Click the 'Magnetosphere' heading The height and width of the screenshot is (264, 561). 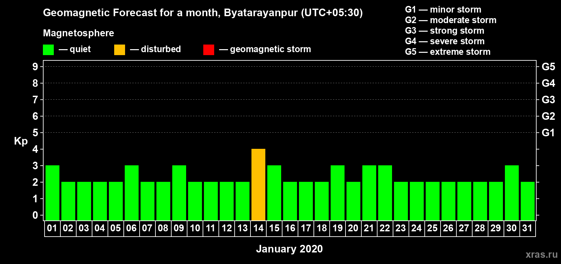click(79, 33)
